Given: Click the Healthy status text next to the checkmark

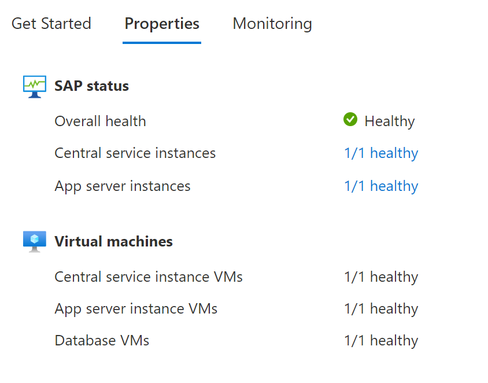Looking at the screenshot, I should tap(389, 121).
